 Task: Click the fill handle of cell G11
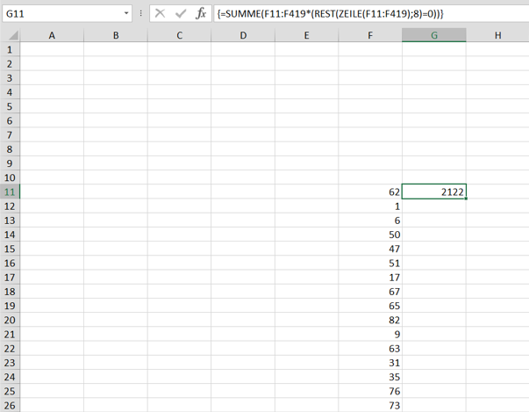pos(466,199)
